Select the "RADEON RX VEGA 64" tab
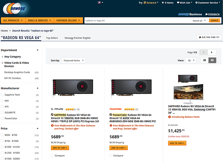The width and height of the screenshot is (223, 162). (21, 38)
